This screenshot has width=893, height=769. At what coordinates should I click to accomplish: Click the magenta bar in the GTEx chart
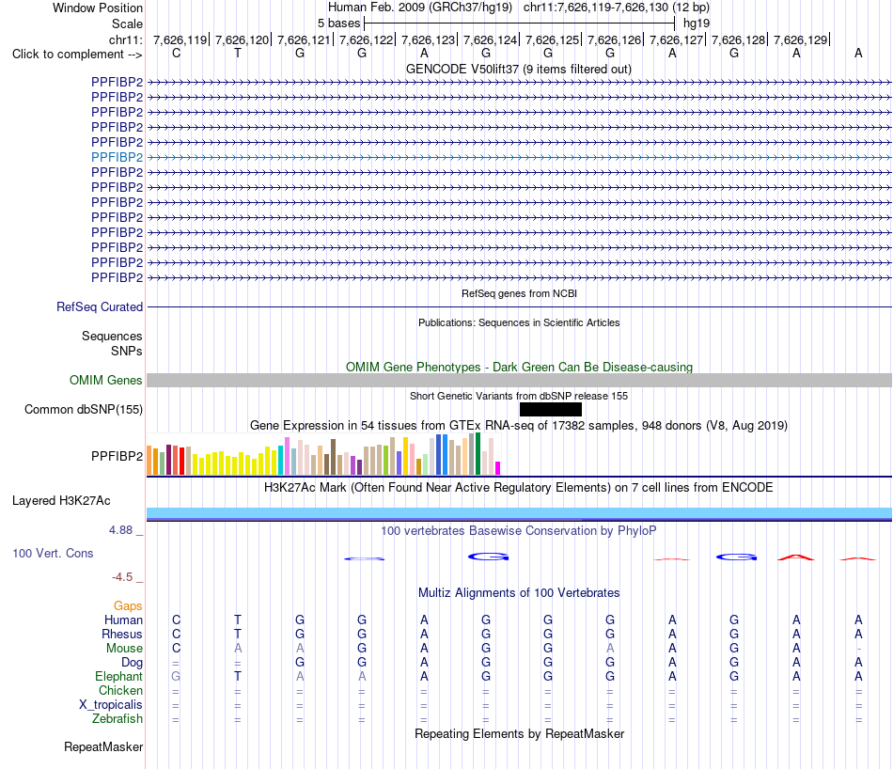point(498,468)
